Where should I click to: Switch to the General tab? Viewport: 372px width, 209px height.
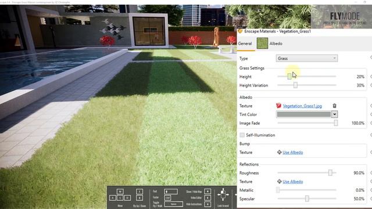coord(245,44)
